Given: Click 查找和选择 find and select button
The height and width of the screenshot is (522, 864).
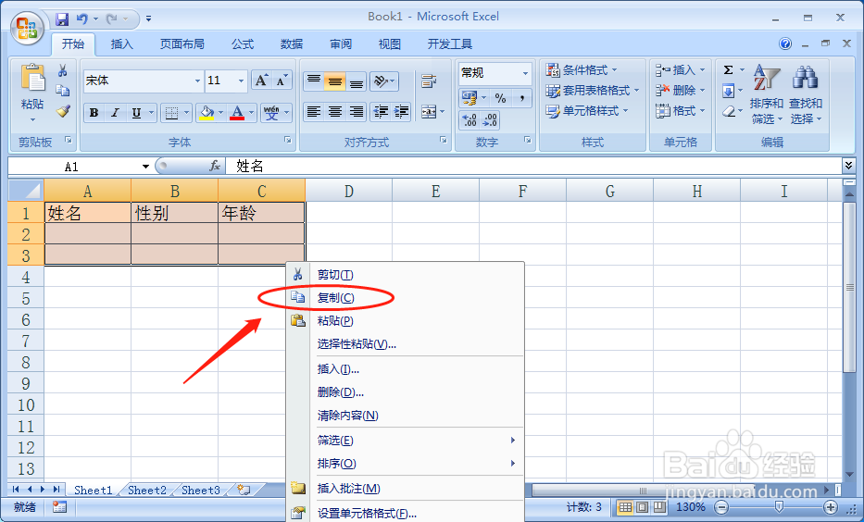Looking at the screenshot, I should pos(805,93).
